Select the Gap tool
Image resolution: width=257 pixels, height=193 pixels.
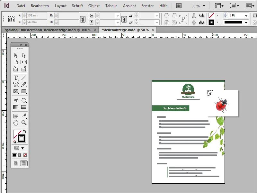tap(24, 62)
